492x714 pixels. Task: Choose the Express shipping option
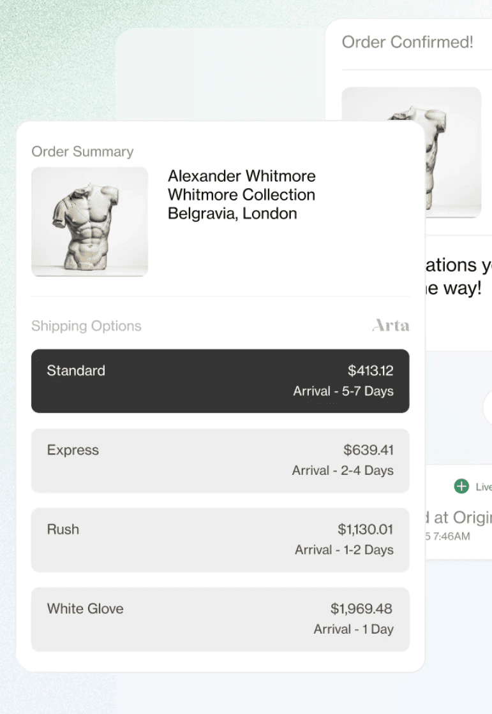pyautogui.click(x=220, y=460)
